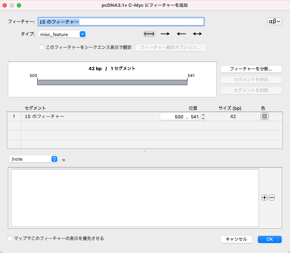Image resolution: width=290 pixels, height=253 pixels.
Task: Edit the 500..541 position field
Action: click(x=182, y=116)
